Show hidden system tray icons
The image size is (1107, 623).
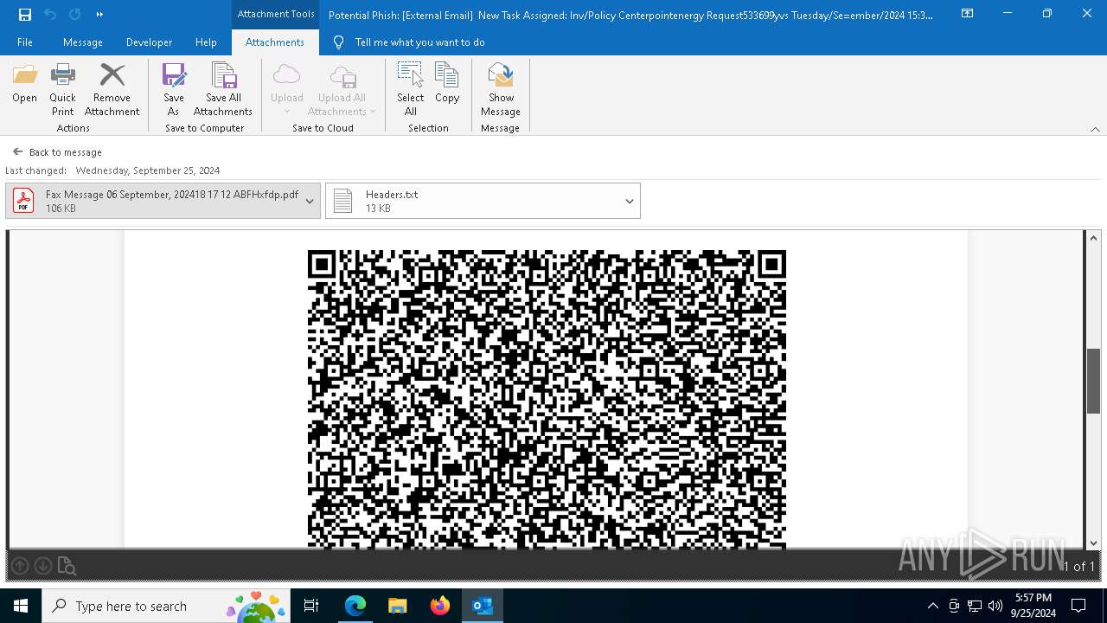coord(932,606)
